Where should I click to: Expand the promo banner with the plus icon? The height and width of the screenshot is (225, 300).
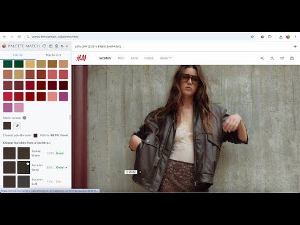coord(295,46)
